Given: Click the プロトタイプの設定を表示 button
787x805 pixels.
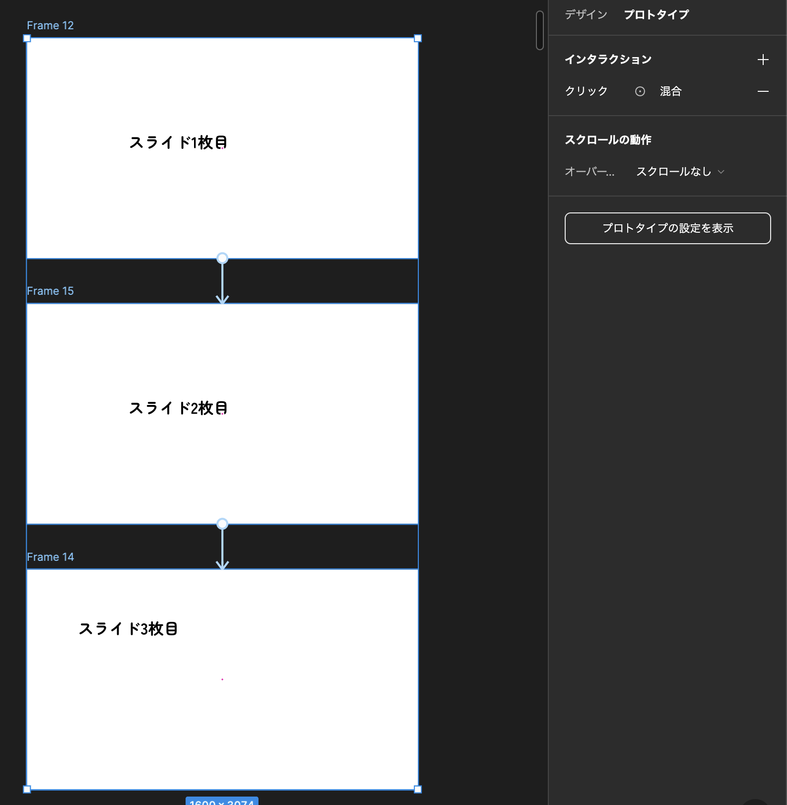Looking at the screenshot, I should tap(667, 228).
